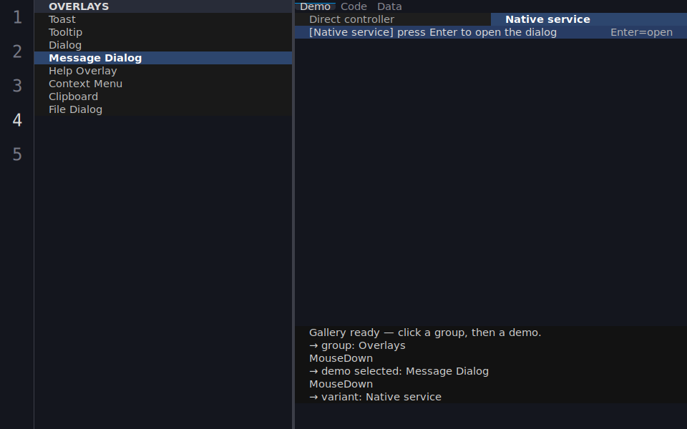Image resolution: width=687 pixels, height=429 pixels.
Task: Select the Message Dialog demo
Action: click(x=163, y=58)
